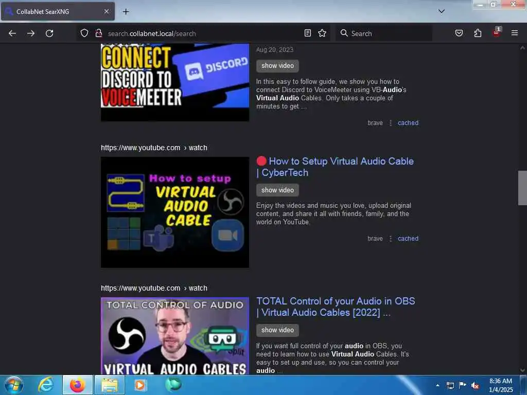The image size is (527, 395).
Task: Click 'brave' engine label on CyberTech result
Action: click(375, 239)
